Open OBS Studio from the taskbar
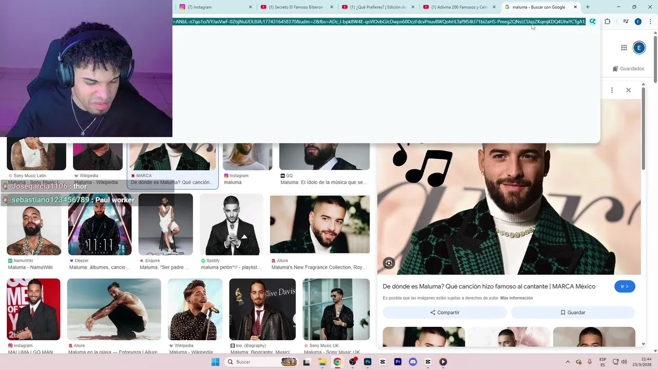 tap(353, 362)
